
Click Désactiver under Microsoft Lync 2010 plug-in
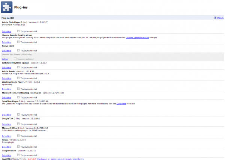tap(7, 97)
